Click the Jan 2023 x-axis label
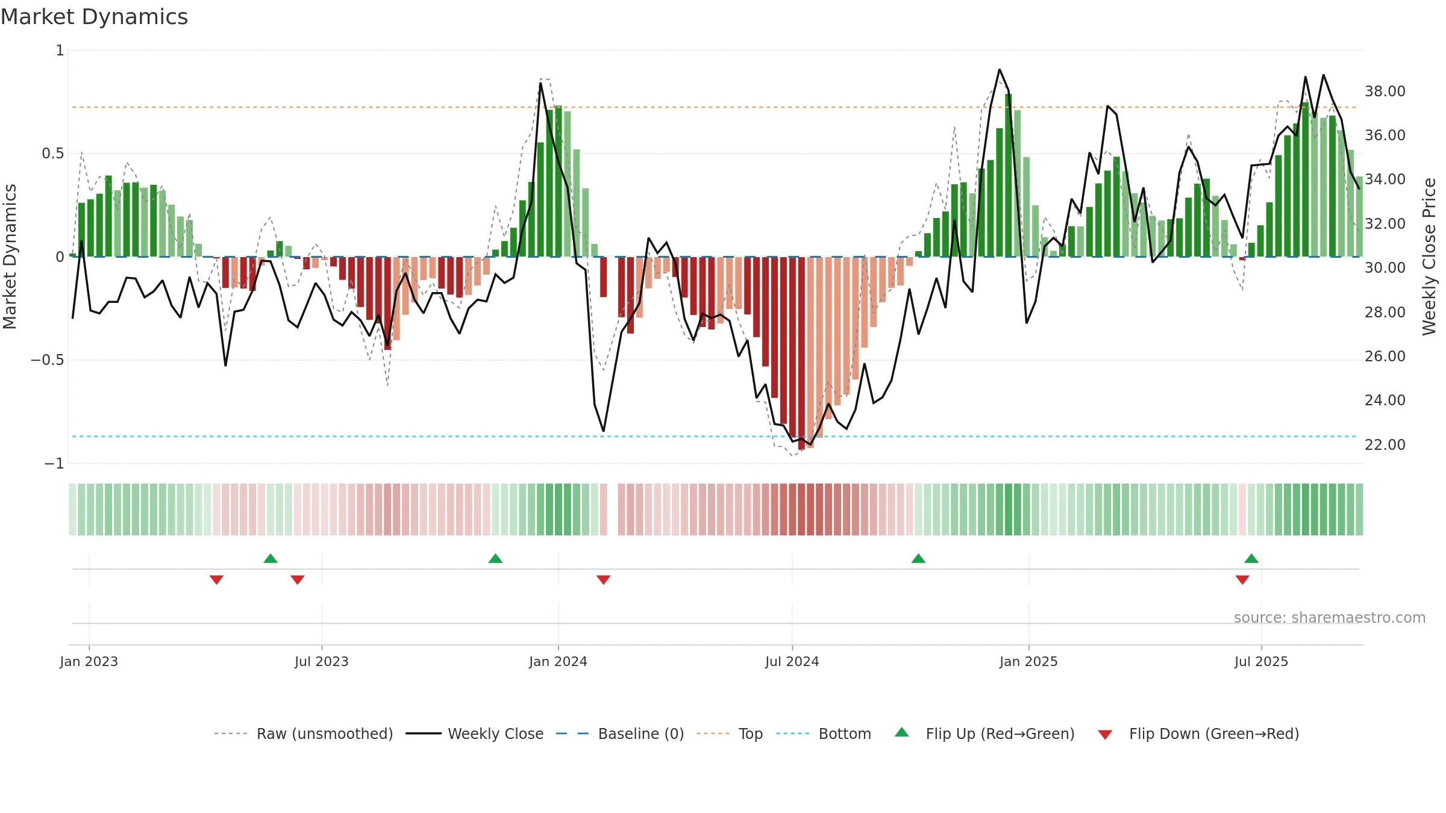1446x813 pixels. pyautogui.click(x=89, y=661)
